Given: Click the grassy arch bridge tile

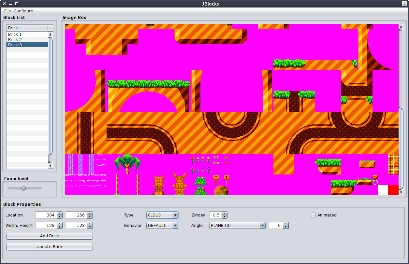Looking at the screenshot, I should (x=148, y=96).
